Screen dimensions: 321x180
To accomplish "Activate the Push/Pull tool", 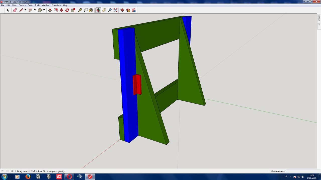I will (50, 10).
